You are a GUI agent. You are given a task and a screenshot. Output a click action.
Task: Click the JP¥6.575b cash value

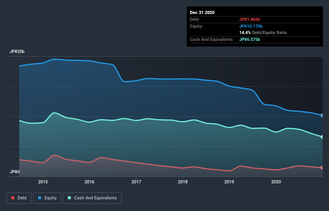pos(250,39)
